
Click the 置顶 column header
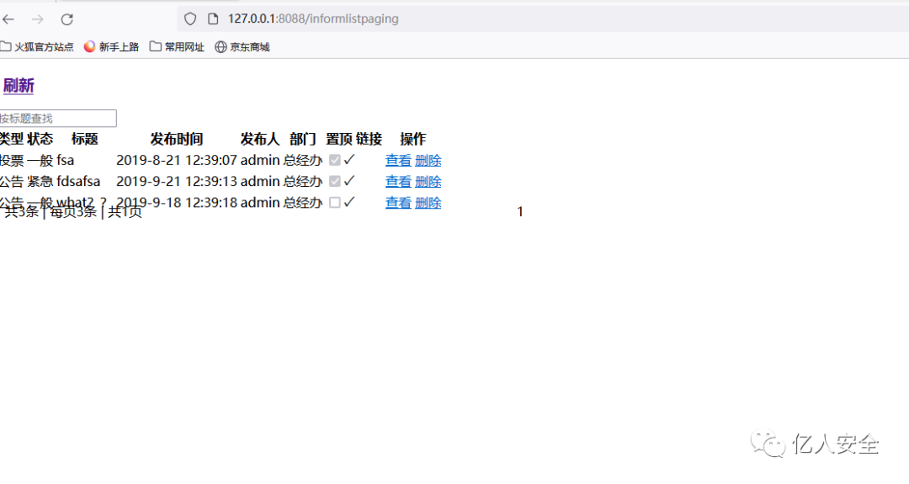339,139
